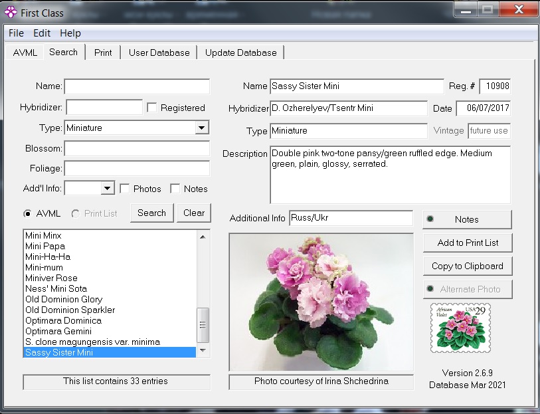Click the Reg. # field showing 10908
Viewport: 540px width, 414px height.
pos(495,86)
